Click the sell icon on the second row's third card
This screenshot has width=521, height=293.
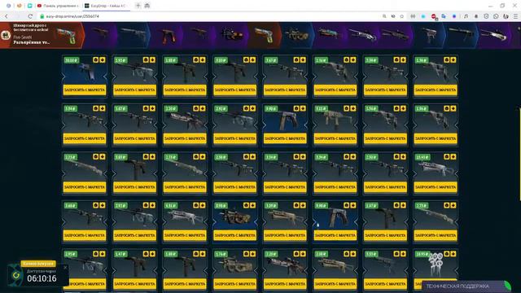click(196, 108)
